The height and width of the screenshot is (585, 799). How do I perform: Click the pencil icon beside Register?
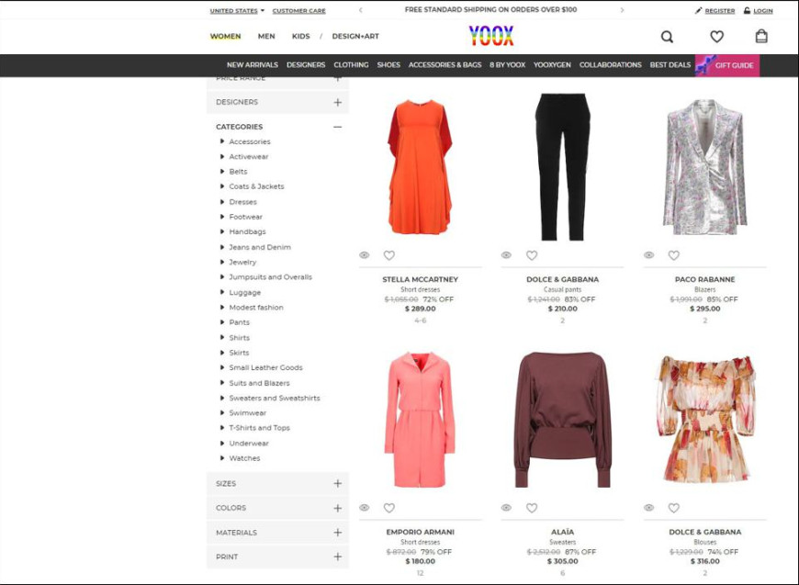click(x=698, y=11)
